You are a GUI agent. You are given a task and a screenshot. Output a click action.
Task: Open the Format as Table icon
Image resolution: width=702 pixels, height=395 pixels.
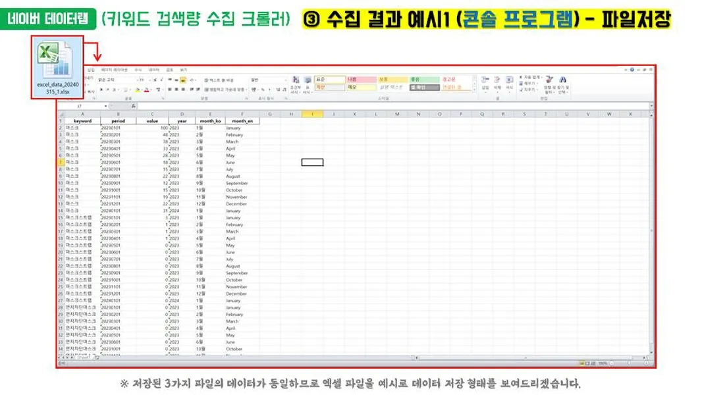pyautogui.click(x=307, y=80)
